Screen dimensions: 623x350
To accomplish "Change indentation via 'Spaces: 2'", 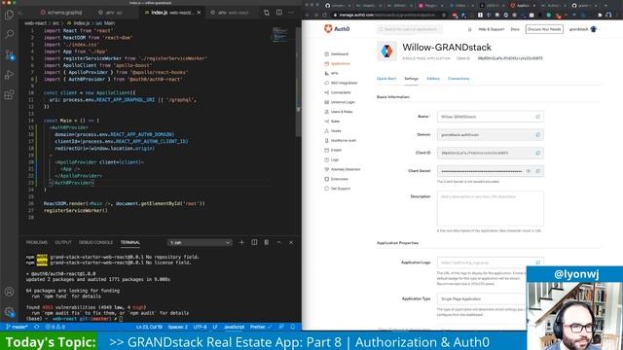I will (x=177, y=327).
